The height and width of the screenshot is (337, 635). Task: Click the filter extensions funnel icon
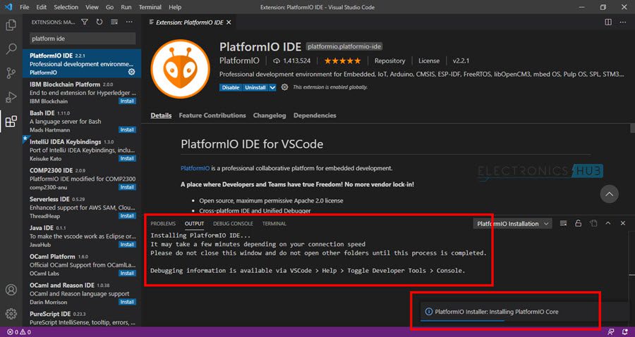coord(84,23)
